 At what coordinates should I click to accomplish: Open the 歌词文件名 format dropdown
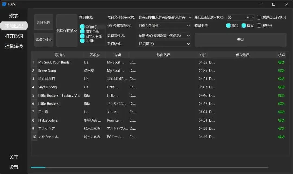pyautogui.click(x=164, y=36)
